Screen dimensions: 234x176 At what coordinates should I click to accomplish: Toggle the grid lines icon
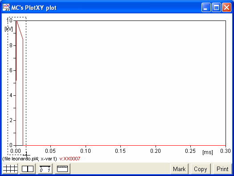click(10, 169)
